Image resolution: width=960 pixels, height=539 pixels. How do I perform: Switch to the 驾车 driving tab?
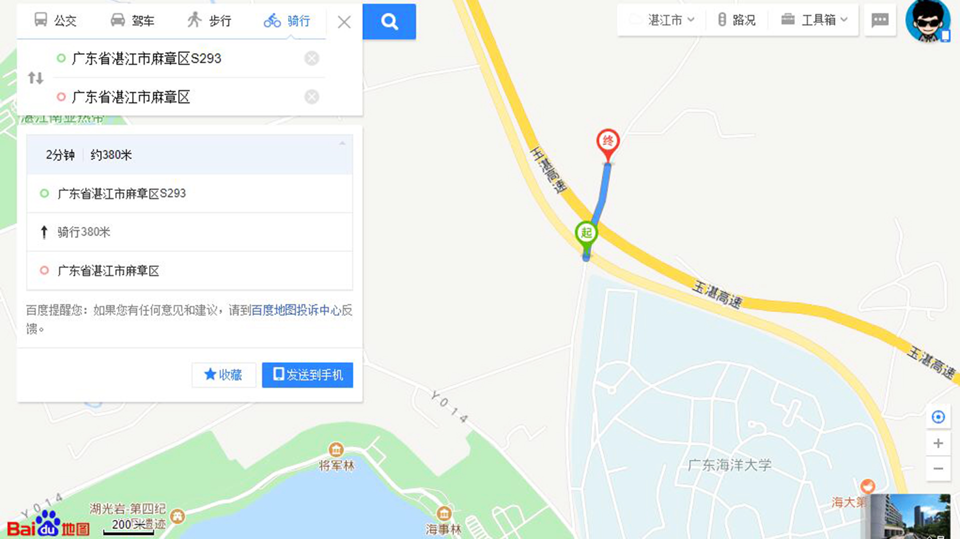(132, 20)
